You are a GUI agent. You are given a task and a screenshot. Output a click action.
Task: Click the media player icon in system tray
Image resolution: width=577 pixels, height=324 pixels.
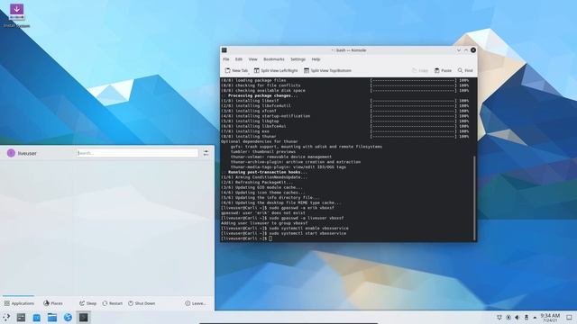[508, 318]
